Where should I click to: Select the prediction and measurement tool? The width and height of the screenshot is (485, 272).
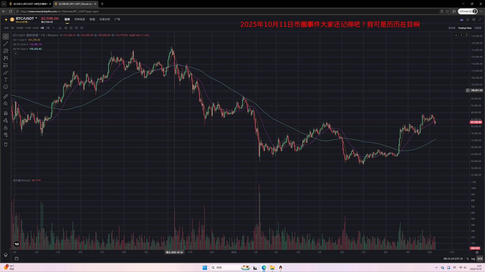tap(6, 65)
